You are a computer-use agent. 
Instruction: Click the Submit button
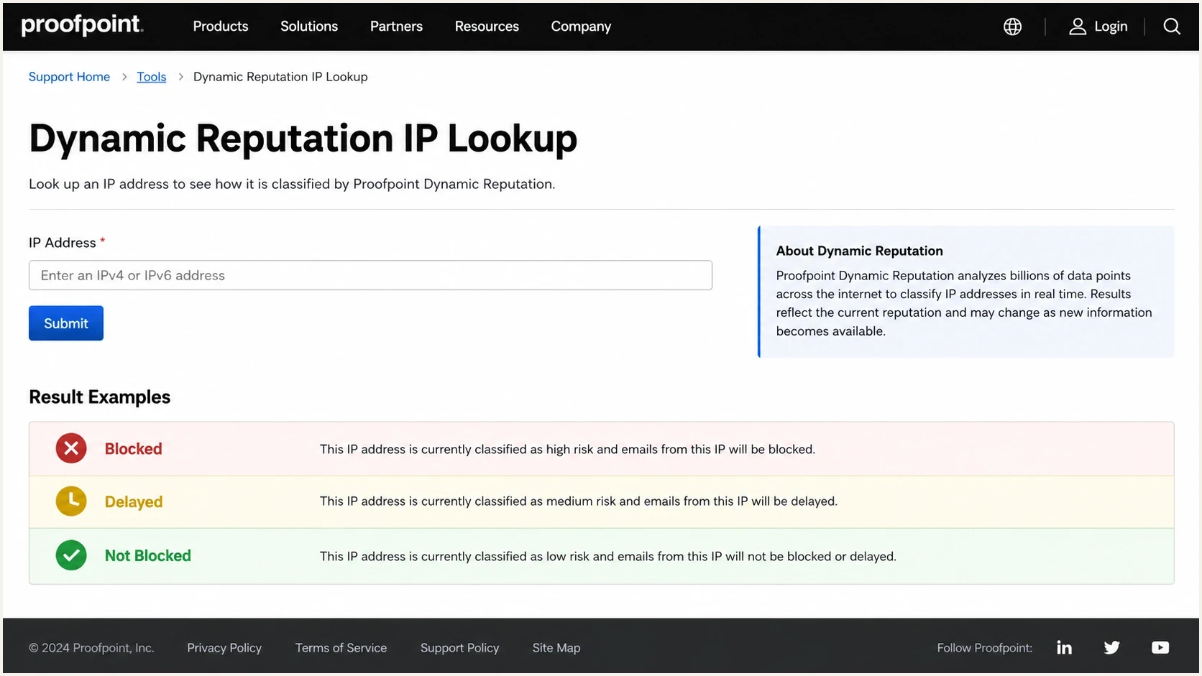click(x=66, y=323)
